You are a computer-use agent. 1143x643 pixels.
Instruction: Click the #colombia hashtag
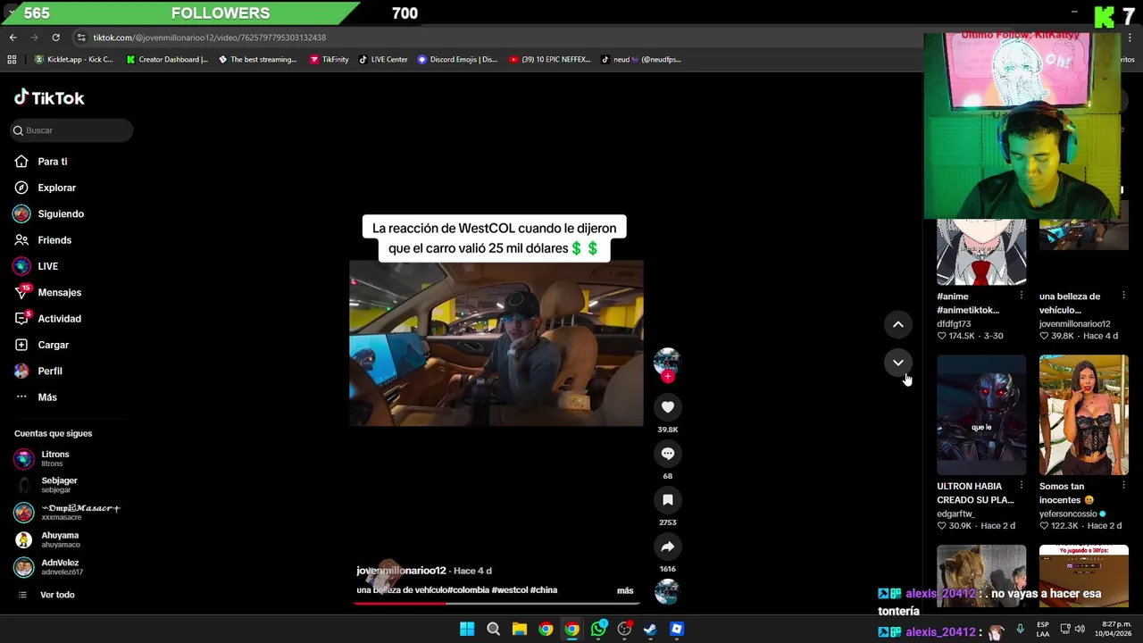469,590
